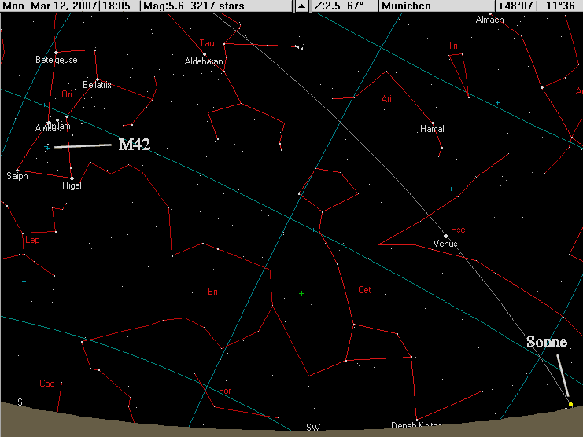This screenshot has height=437, width=583.
Task: Click the Aldebaran star marker
Action: [204, 54]
